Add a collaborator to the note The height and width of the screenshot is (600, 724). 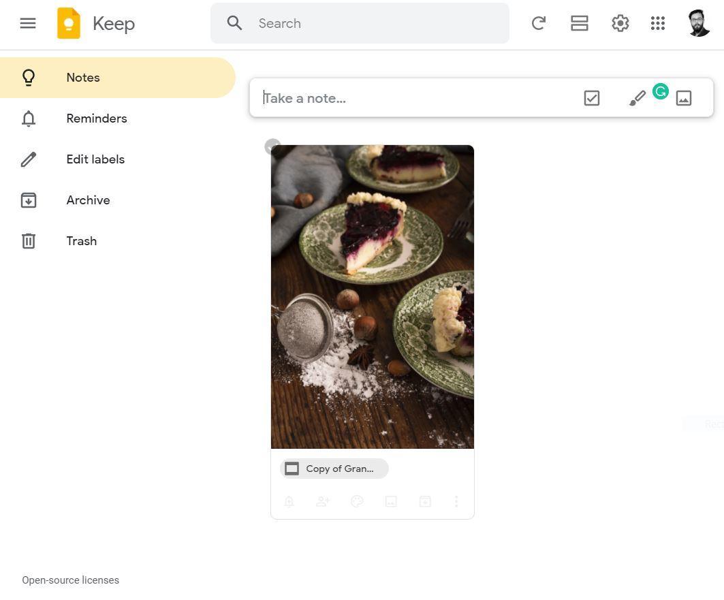click(323, 501)
